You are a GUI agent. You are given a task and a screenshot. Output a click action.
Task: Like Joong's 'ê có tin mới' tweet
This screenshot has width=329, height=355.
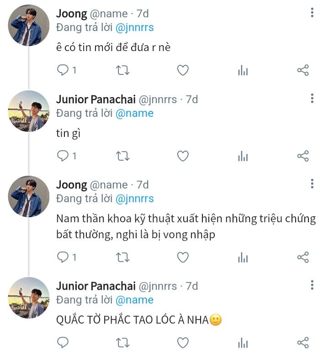click(183, 70)
